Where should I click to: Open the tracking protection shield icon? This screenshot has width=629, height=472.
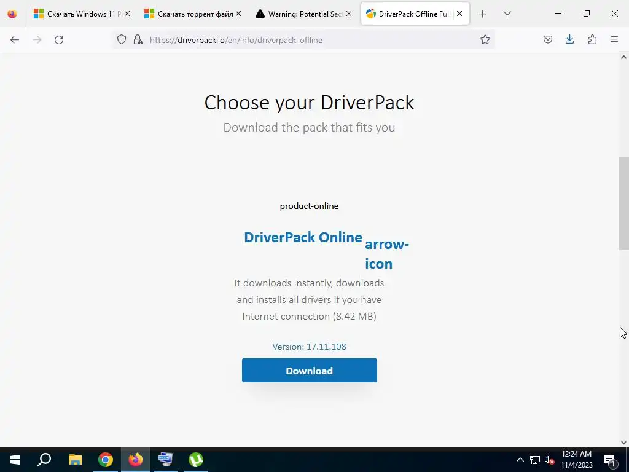point(122,39)
